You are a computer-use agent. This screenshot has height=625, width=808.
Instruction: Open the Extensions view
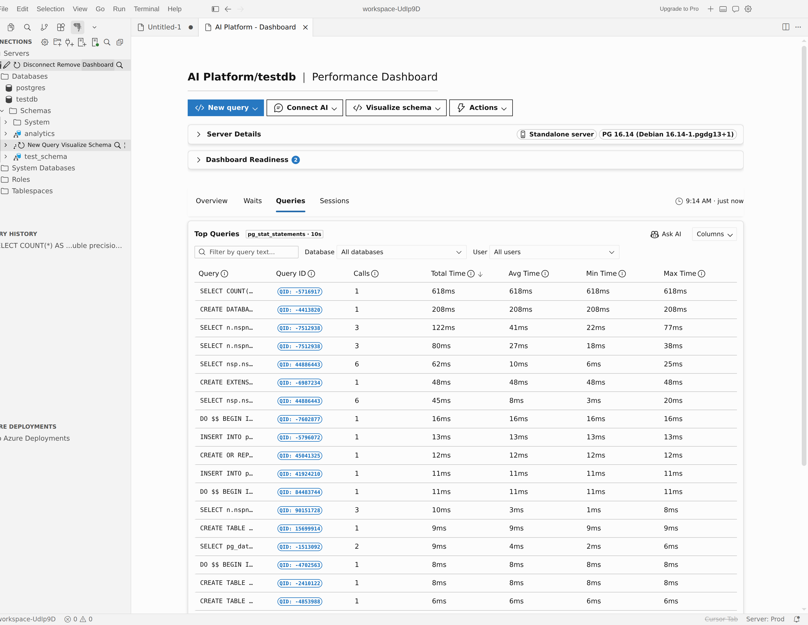click(x=61, y=27)
